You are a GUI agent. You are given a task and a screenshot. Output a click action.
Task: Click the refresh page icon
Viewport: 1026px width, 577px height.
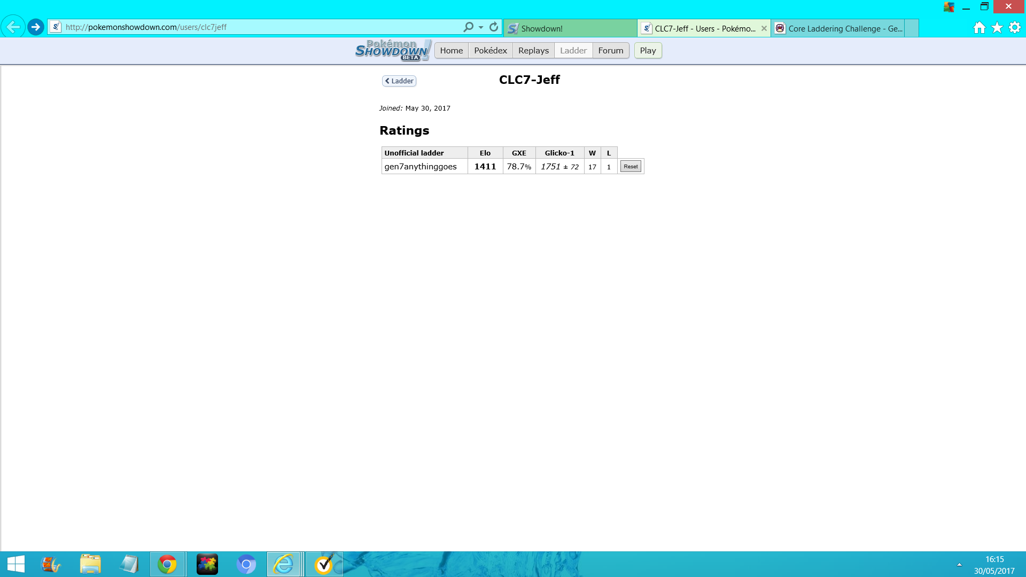click(494, 27)
